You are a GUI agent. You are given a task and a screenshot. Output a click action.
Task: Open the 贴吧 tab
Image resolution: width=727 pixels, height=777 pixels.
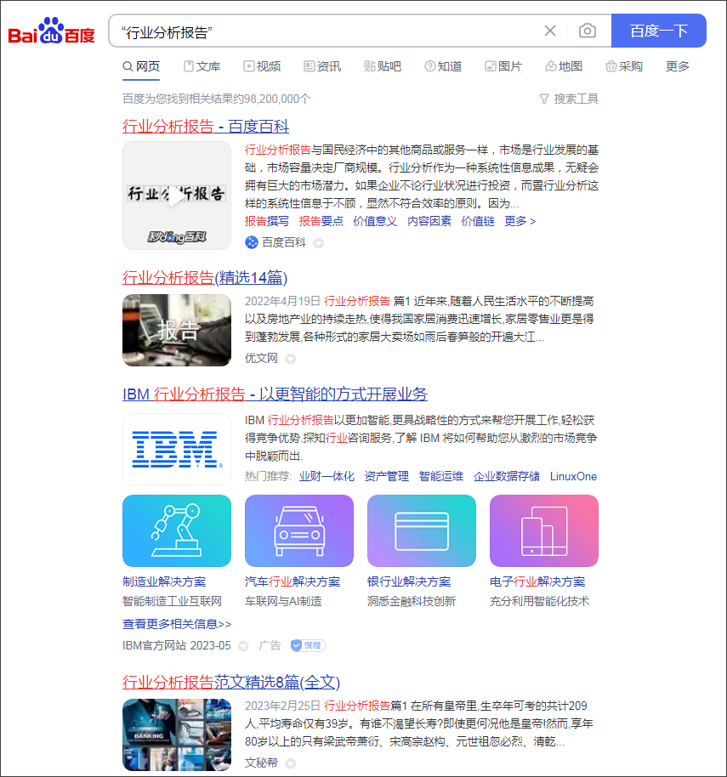383,66
